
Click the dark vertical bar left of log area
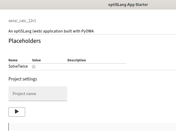9,127
